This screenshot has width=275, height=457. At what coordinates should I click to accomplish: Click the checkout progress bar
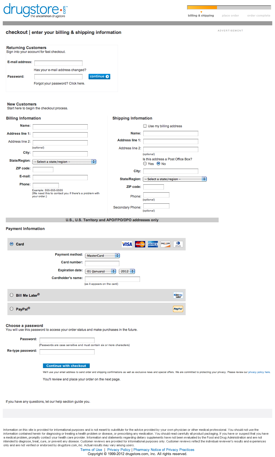[x=229, y=7]
